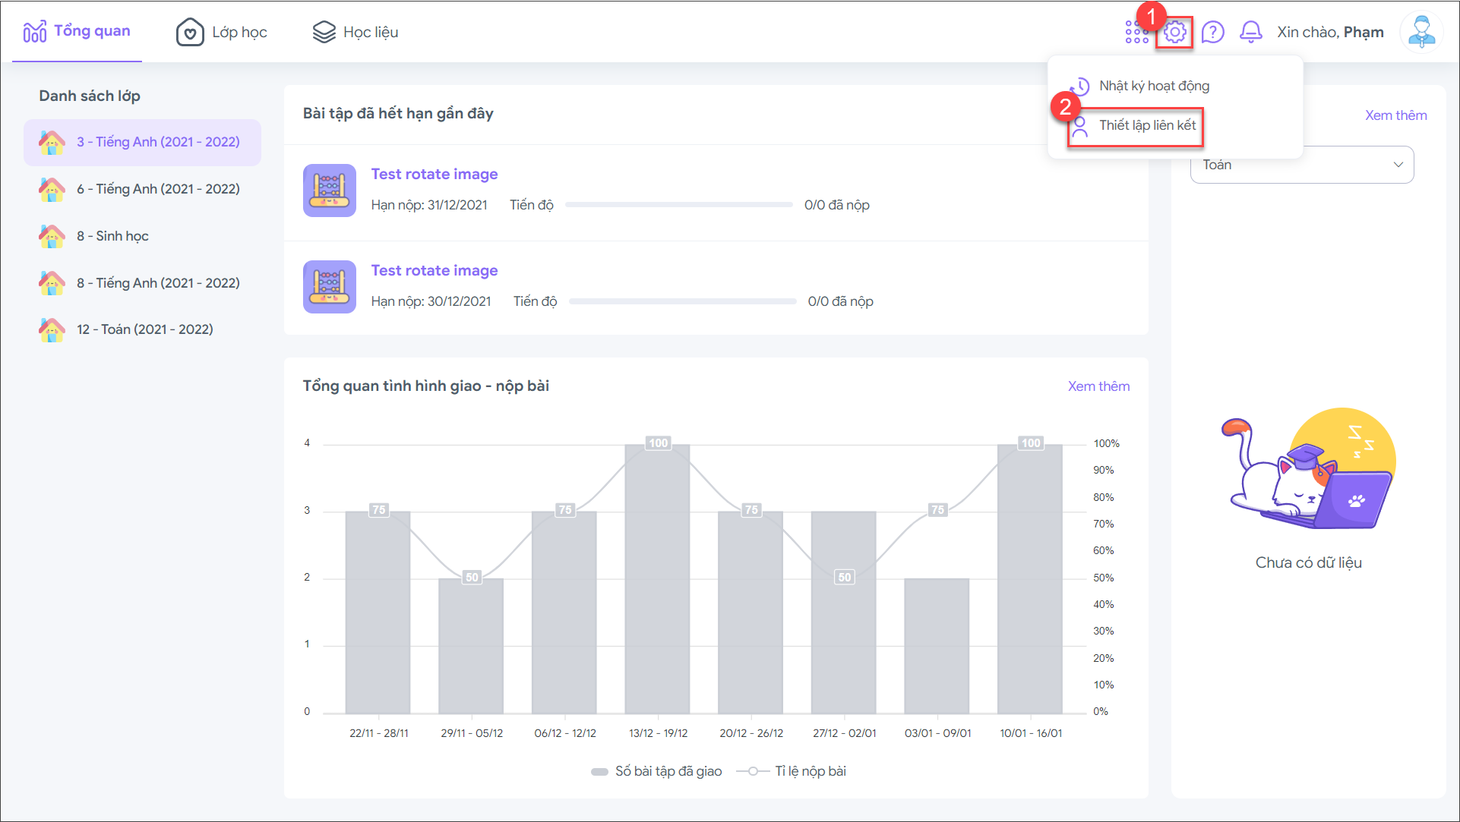Select 'Nhật ký hoạt động' menu entry

pos(1153,86)
